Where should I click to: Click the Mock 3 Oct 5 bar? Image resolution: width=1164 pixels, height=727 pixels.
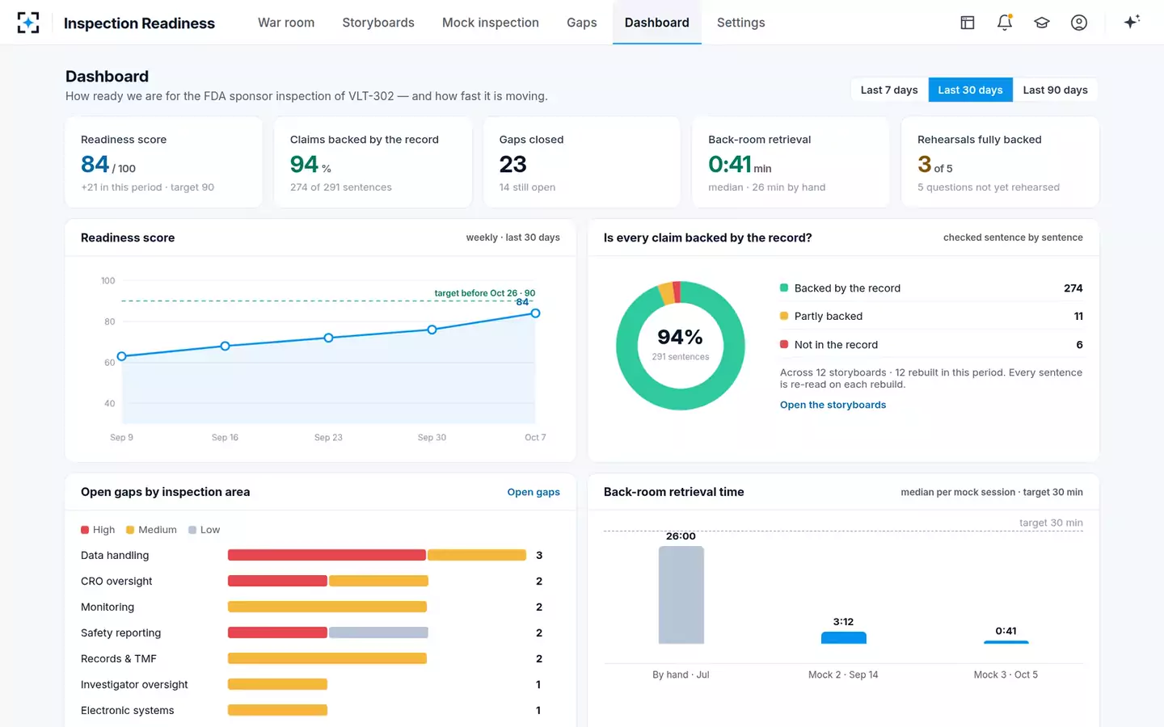(x=1006, y=642)
